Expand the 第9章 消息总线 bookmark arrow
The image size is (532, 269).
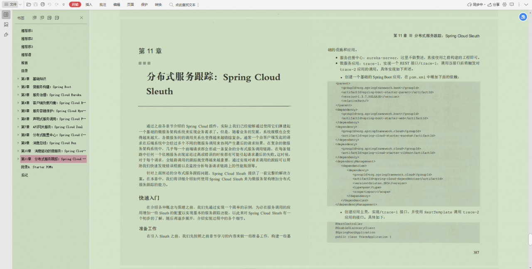click(18, 143)
